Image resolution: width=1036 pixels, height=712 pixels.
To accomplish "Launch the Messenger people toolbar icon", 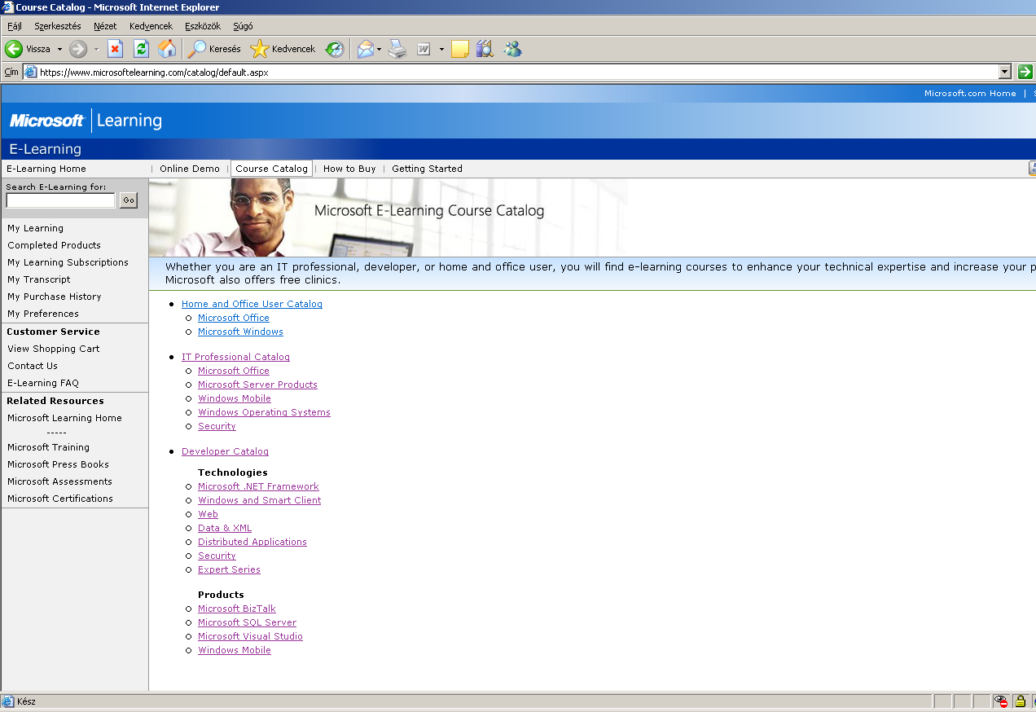I will click(x=512, y=49).
